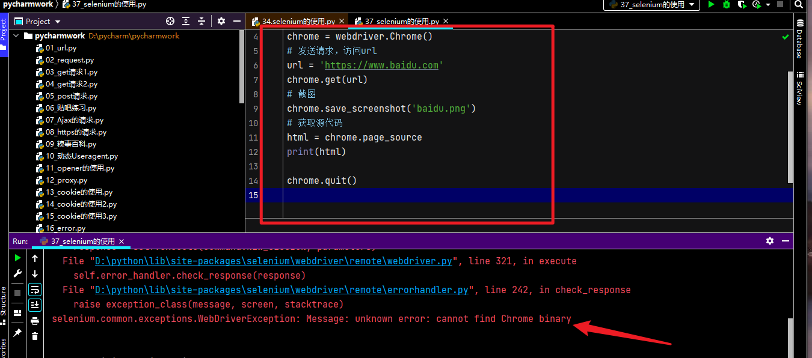This screenshot has width=812, height=358.
Task: Close the 37_selenium的使用.py editor tab
Action: pos(446,22)
